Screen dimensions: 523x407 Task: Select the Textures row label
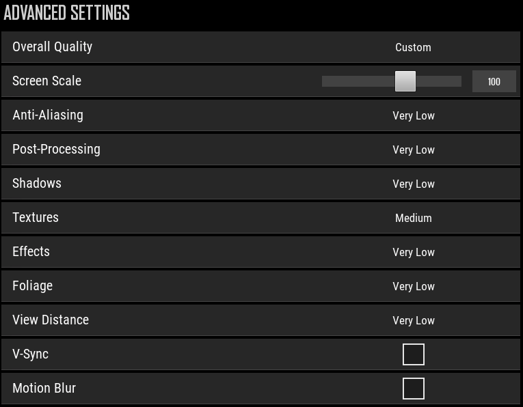pos(36,217)
